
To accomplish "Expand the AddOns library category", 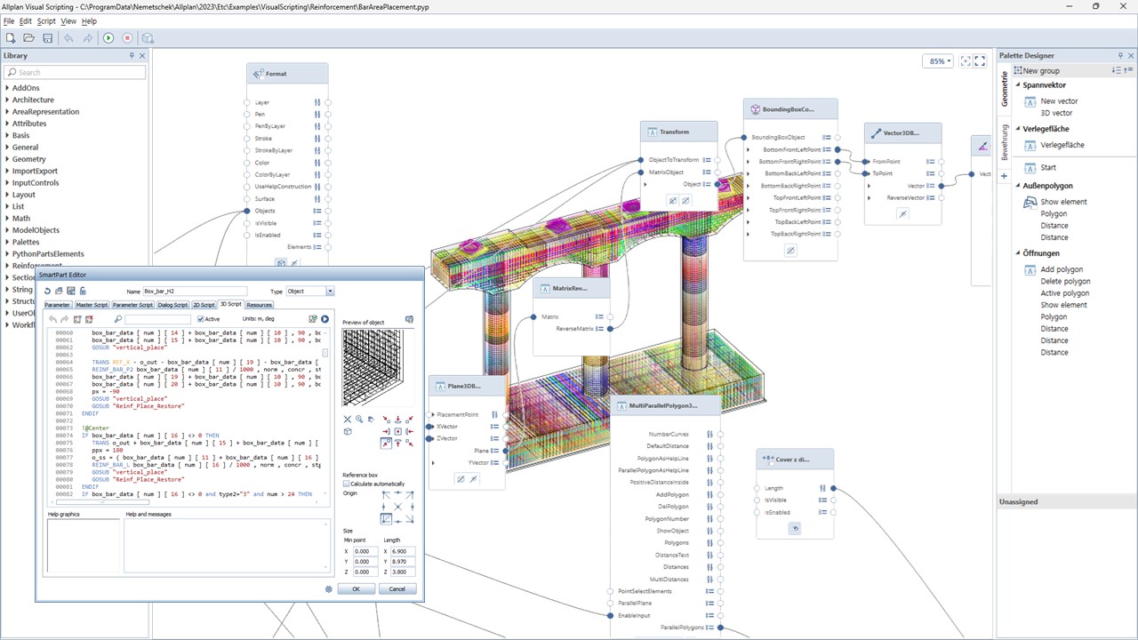I will click(x=7, y=88).
